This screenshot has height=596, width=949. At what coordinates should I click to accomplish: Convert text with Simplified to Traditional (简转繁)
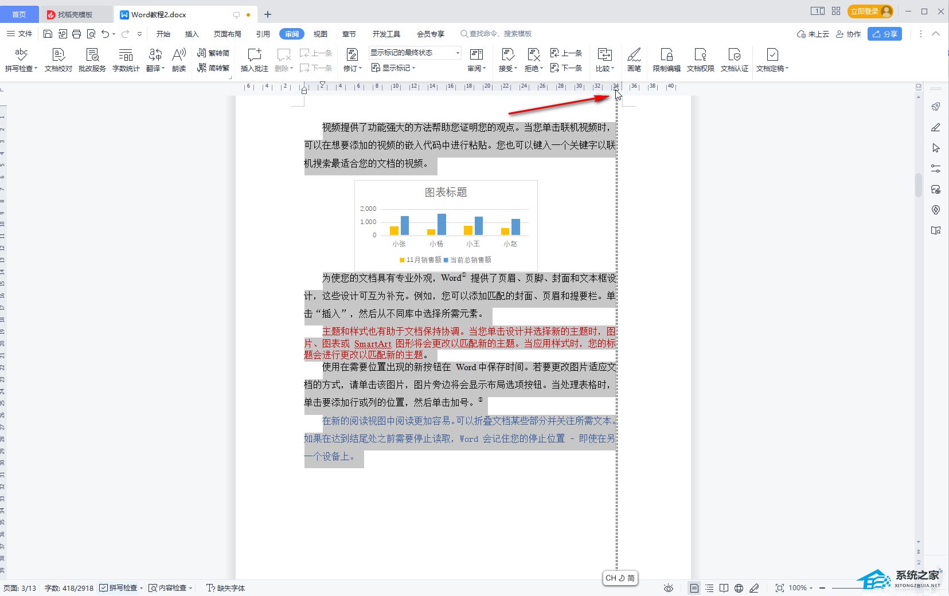click(x=213, y=68)
